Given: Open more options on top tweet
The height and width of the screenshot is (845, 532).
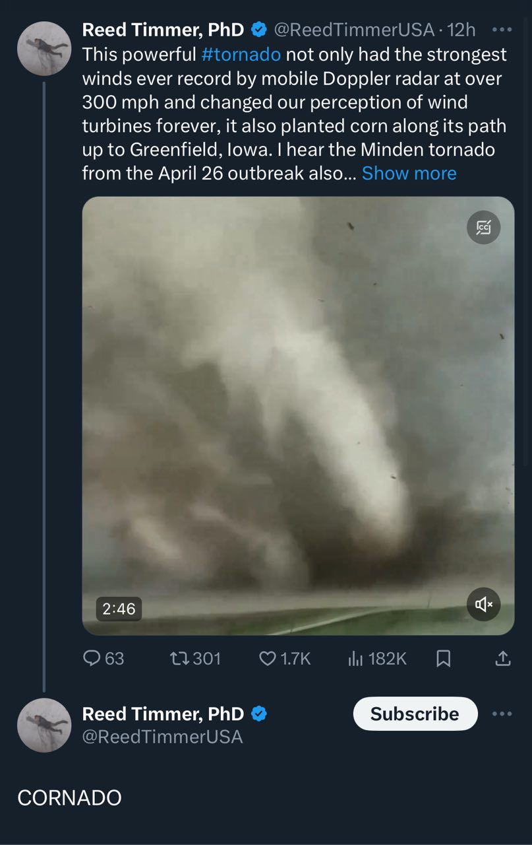Looking at the screenshot, I should 502,30.
